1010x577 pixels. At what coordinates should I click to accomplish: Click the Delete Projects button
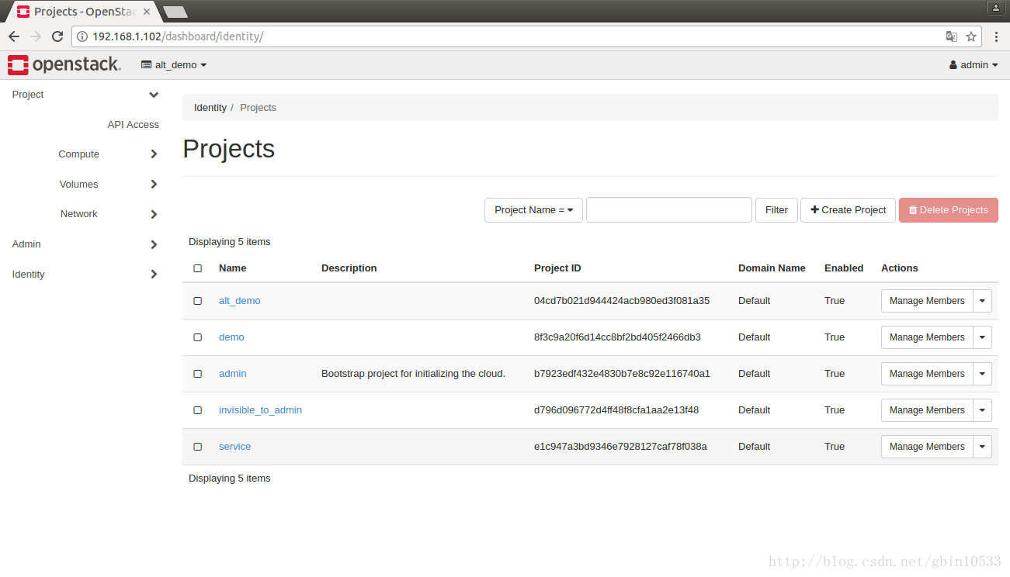coord(949,210)
